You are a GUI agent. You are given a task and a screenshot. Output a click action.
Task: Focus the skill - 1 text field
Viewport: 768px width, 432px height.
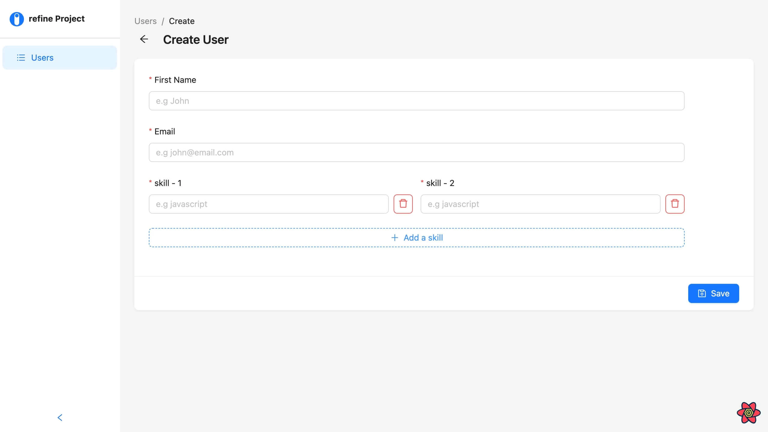pyautogui.click(x=268, y=204)
